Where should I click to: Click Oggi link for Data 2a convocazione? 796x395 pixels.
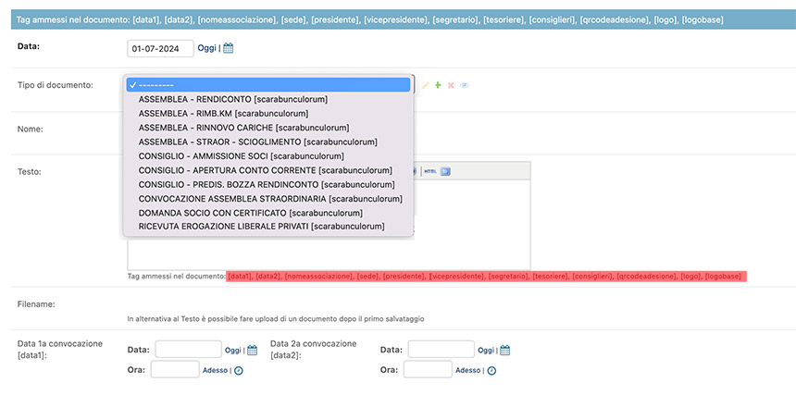tap(486, 350)
